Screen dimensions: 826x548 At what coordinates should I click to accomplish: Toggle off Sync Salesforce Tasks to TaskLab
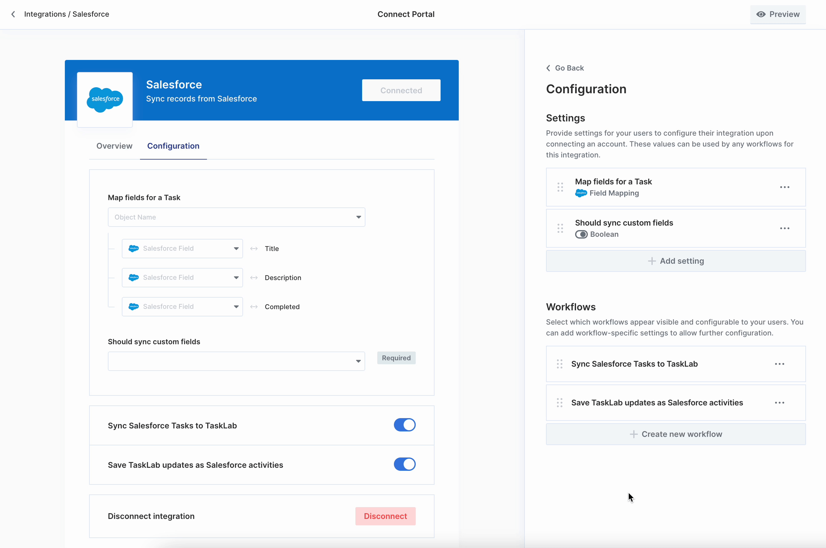point(405,425)
